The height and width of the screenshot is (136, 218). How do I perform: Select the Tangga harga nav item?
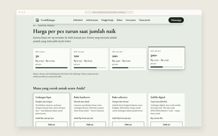click(107, 20)
